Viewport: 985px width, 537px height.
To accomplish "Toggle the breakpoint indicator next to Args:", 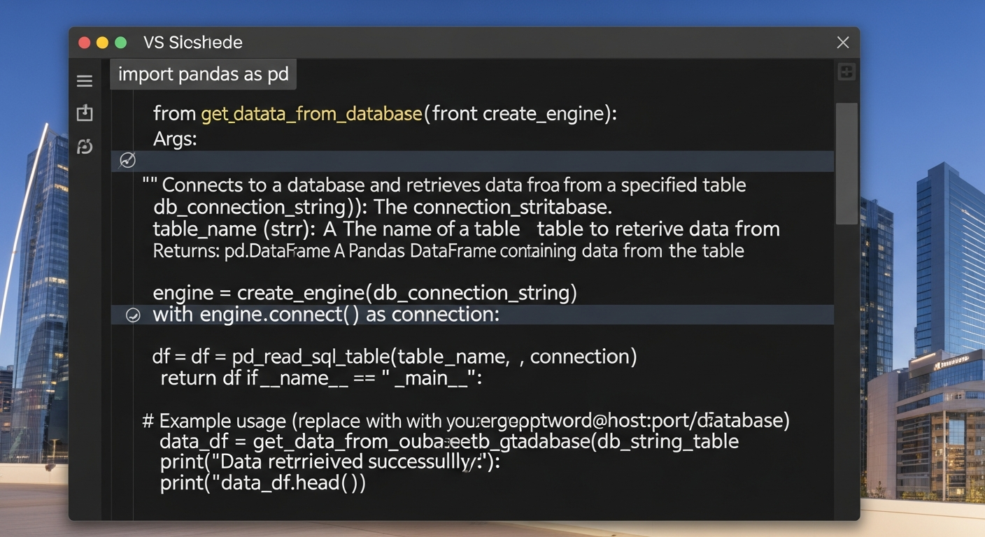I will click(127, 160).
